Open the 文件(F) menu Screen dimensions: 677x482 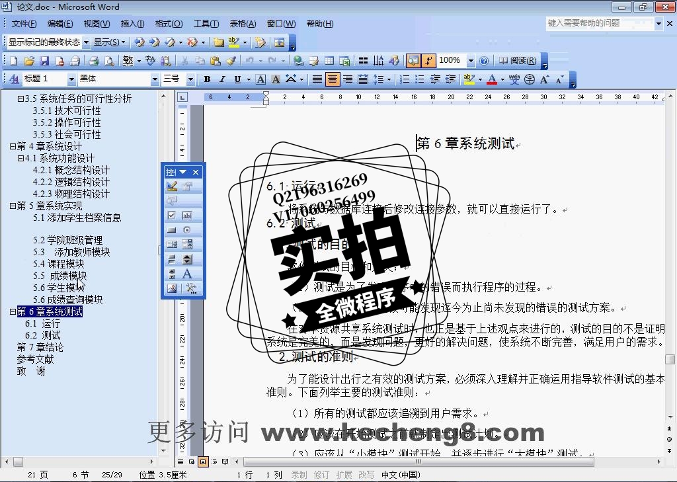pyautogui.click(x=24, y=24)
